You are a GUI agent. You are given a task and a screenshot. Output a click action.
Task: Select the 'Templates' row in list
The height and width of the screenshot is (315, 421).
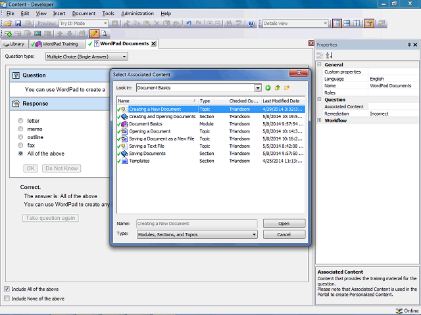point(210,161)
